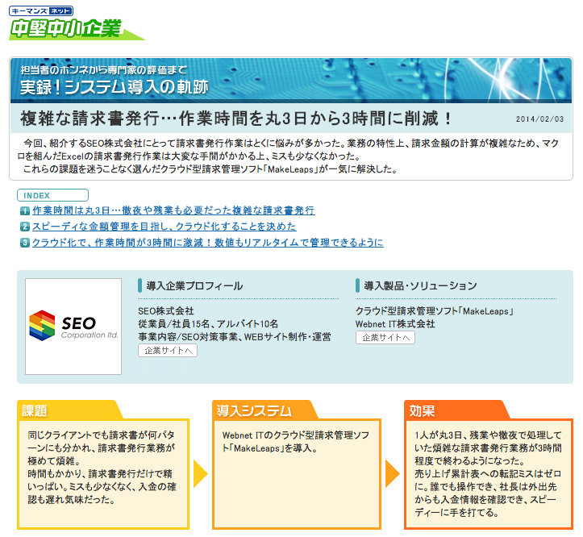Click the INDEX label
The image size is (583, 537).
pyautogui.click(x=52, y=195)
